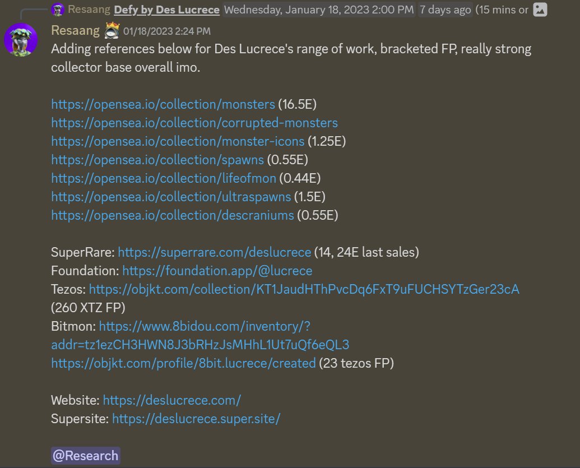Open the 8bidou.com inventory link

(200, 336)
